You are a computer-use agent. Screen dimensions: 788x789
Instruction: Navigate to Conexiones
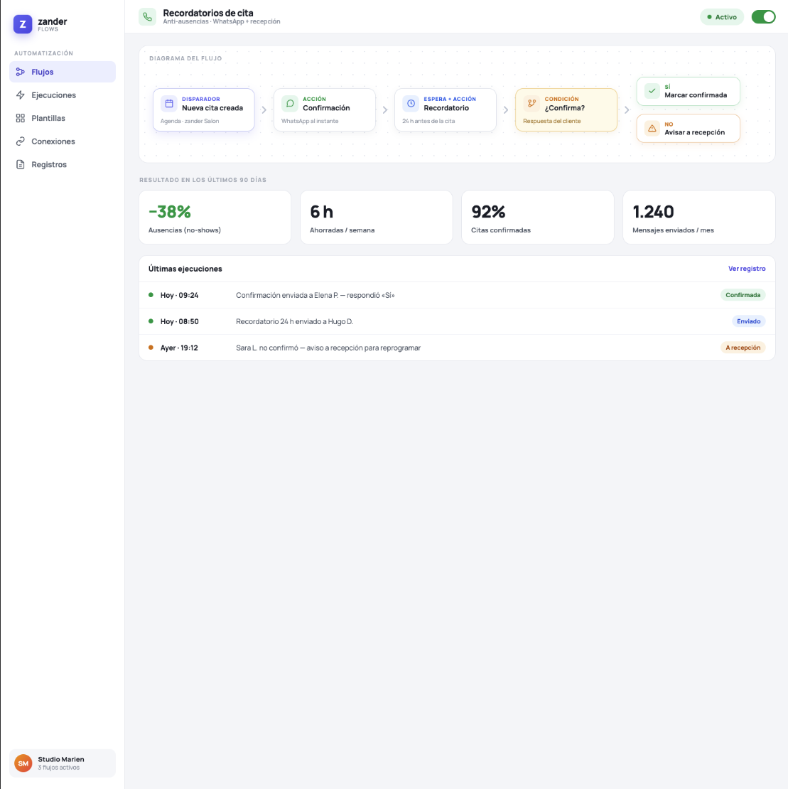[x=63, y=141]
